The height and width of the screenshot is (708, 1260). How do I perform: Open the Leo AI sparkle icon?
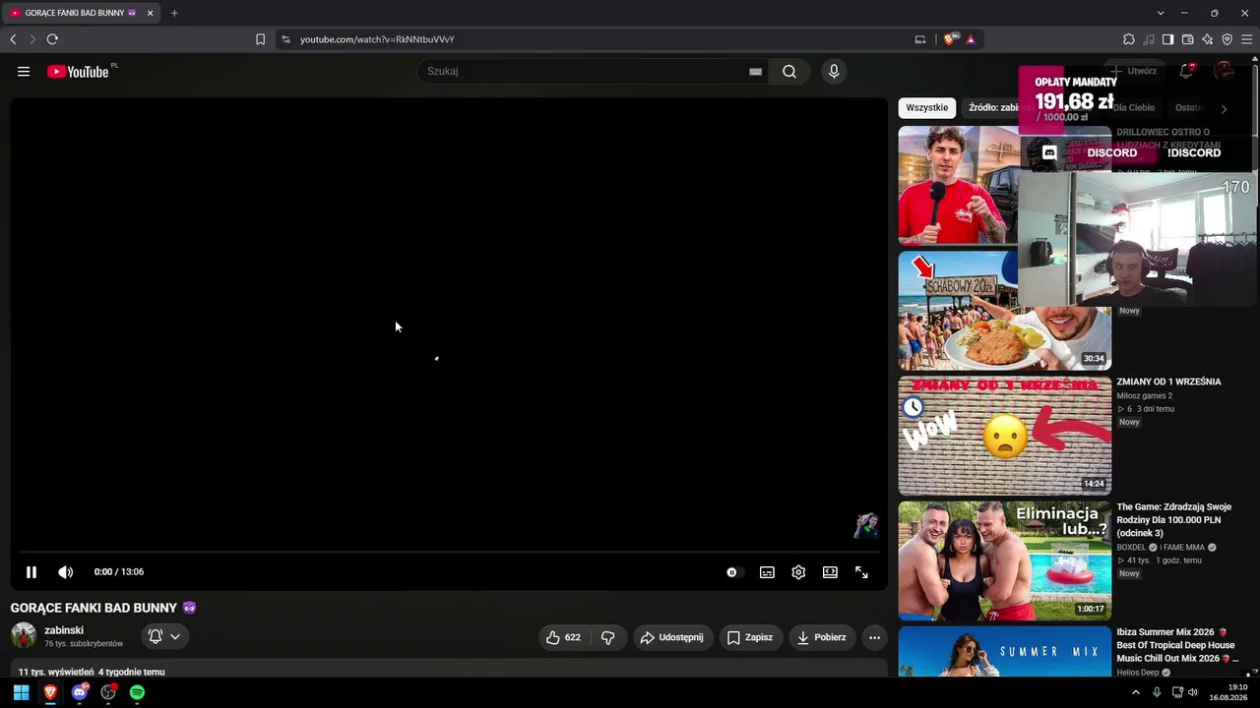point(1208,39)
